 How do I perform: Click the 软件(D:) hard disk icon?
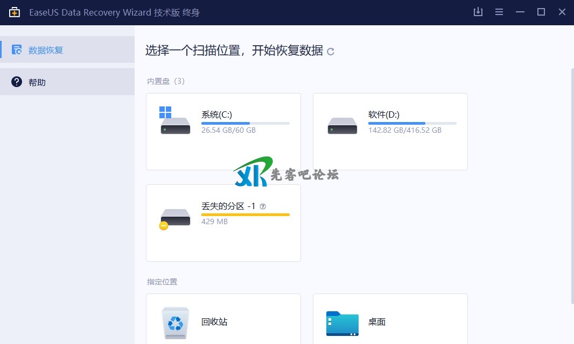[342, 126]
